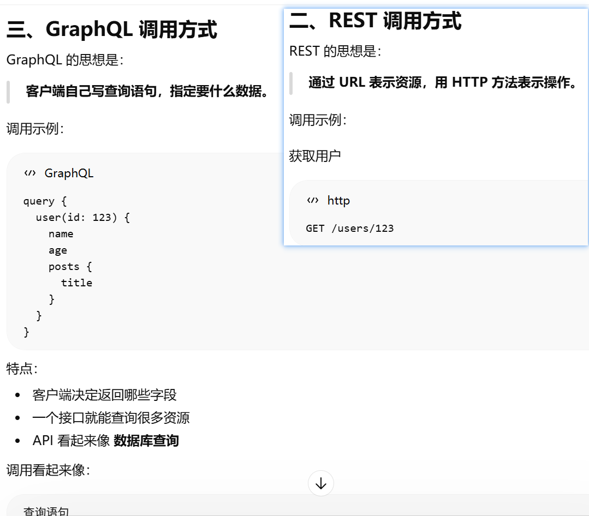589x516 pixels.
Task: Click the "GraphQL" code block language label
Action: point(69,173)
